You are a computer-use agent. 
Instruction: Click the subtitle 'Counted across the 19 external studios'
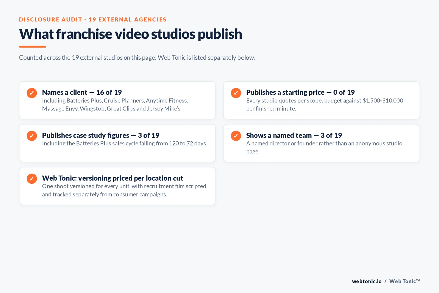(137, 58)
